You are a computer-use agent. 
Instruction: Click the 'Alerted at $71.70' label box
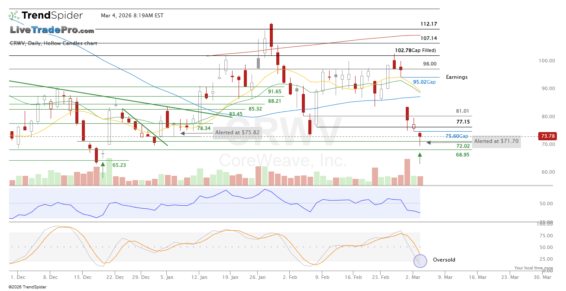496,141
